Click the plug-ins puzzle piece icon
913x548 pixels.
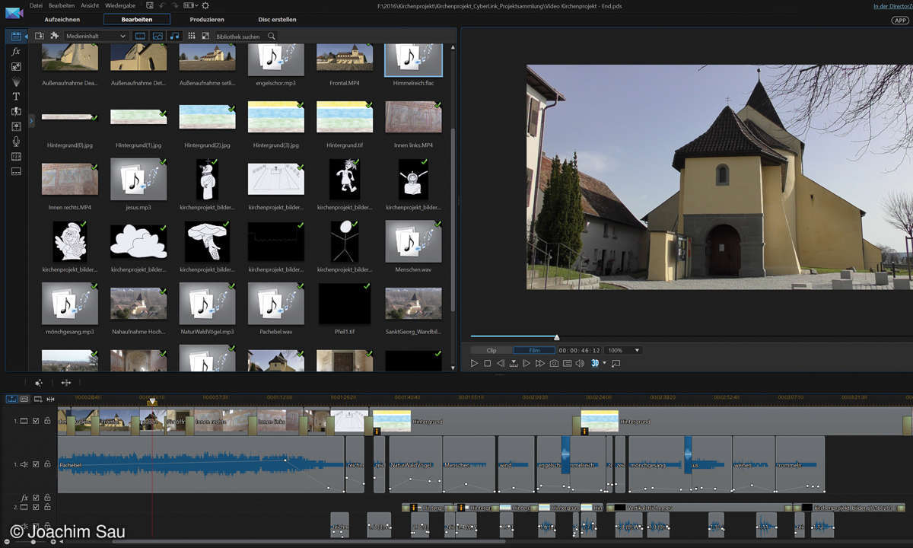pos(55,36)
